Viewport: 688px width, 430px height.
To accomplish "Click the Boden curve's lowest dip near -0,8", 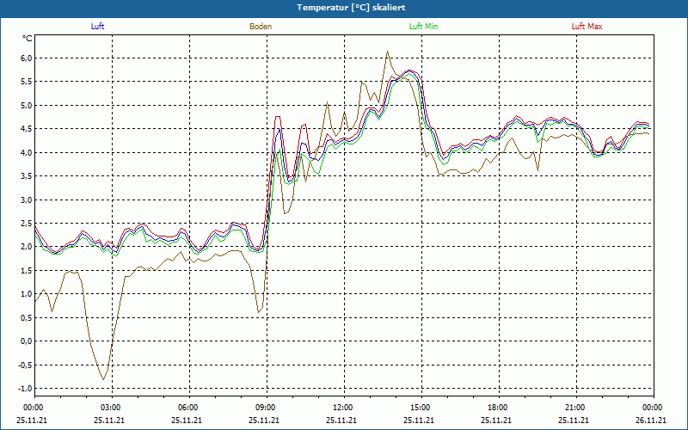I will point(103,379).
